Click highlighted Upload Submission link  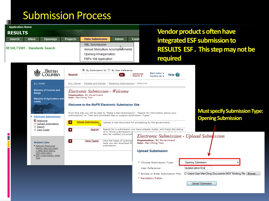(88, 122)
